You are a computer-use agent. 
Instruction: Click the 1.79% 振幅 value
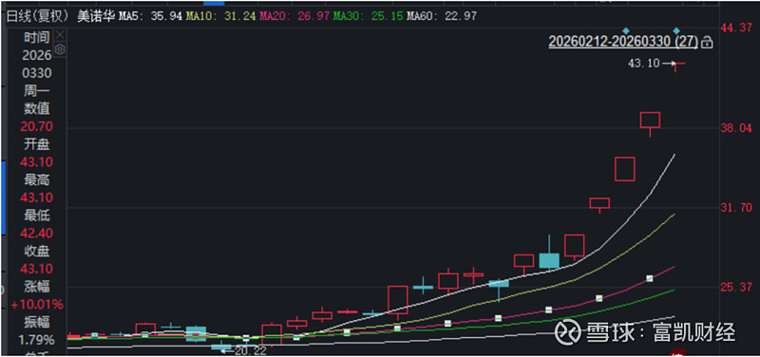pyautogui.click(x=37, y=340)
